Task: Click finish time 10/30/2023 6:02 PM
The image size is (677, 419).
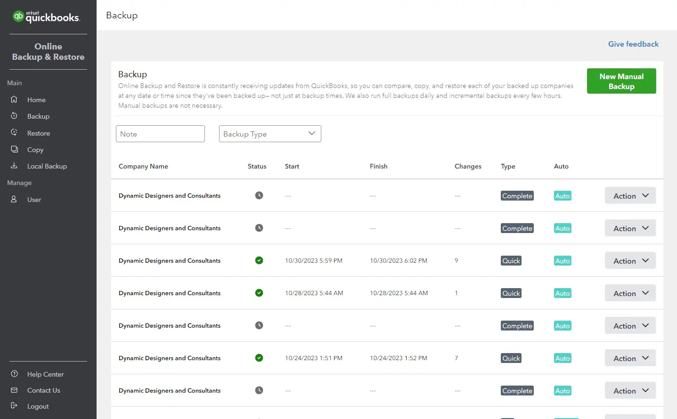Action: click(x=399, y=260)
